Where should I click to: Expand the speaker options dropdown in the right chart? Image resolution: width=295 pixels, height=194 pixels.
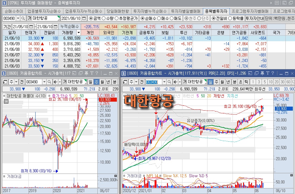[180, 82]
